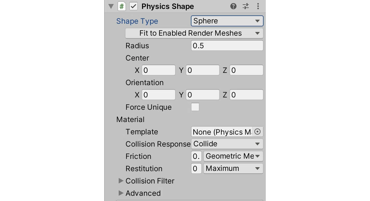Click the Radius label

coord(137,46)
